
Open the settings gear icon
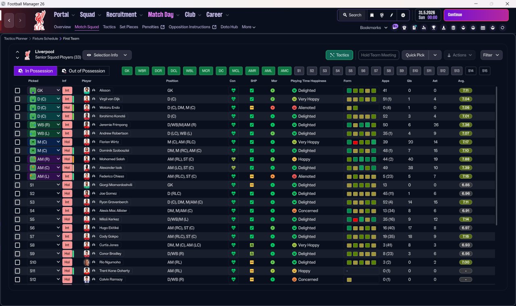pyautogui.click(x=403, y=15)
